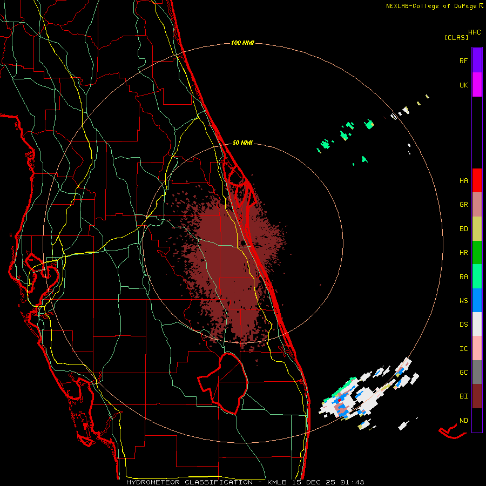Click the 'GC' legend label text
Screen dimensions: 486x486
(463, 373)
